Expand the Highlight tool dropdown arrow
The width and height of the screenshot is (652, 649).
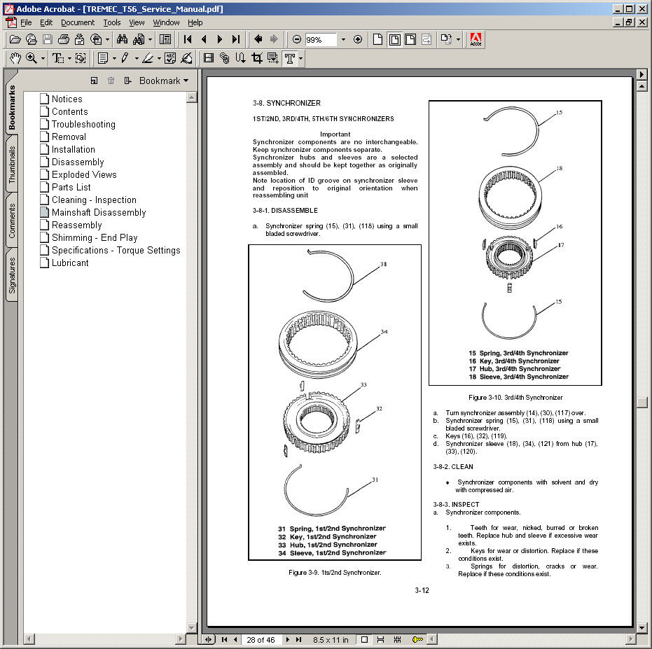159,59
